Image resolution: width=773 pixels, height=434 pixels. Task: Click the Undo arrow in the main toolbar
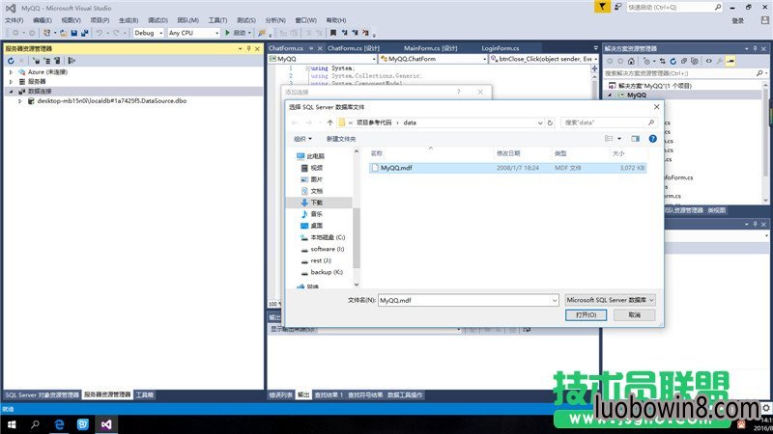pos(100,33)
